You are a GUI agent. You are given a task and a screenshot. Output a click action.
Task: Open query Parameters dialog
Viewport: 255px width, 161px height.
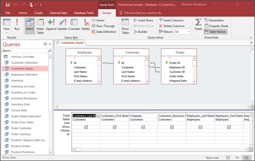[214, 20]
